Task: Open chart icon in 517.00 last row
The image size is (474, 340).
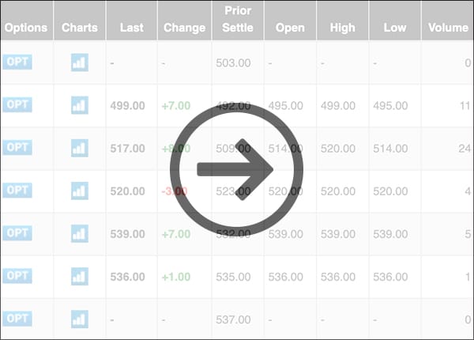Action: [x=80, y=148]
